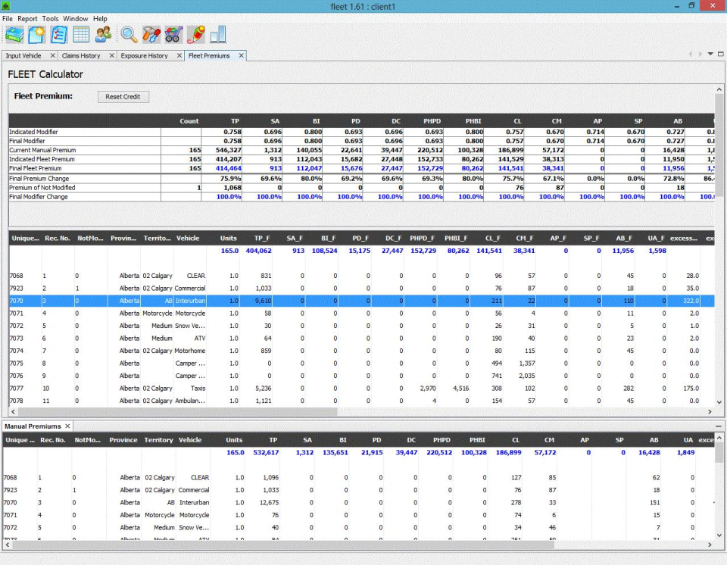
Task: Select record 7923 Commercial in fleet table
Action: click(x=361, y=288)
